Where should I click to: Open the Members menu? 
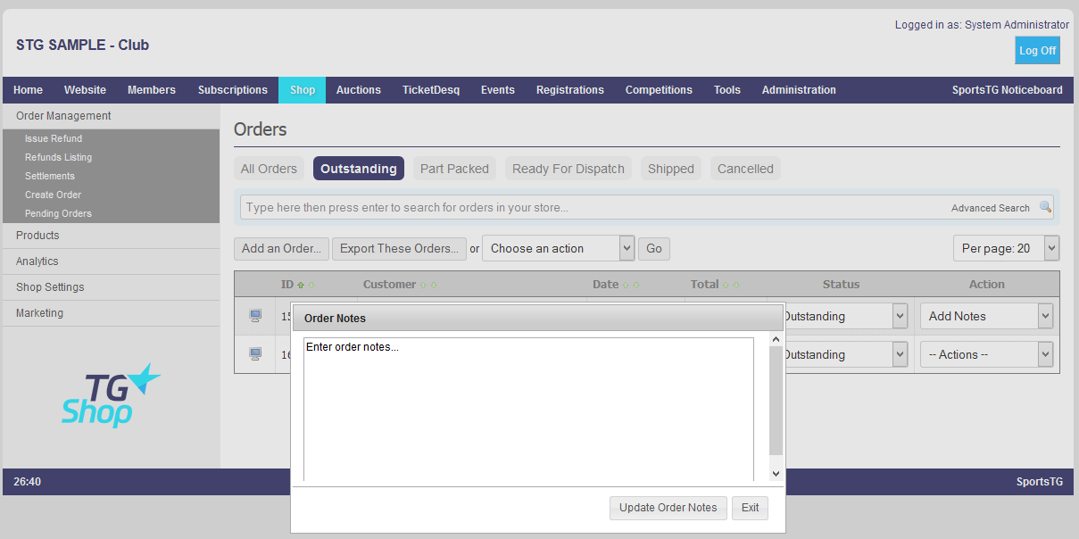(152, 90)
